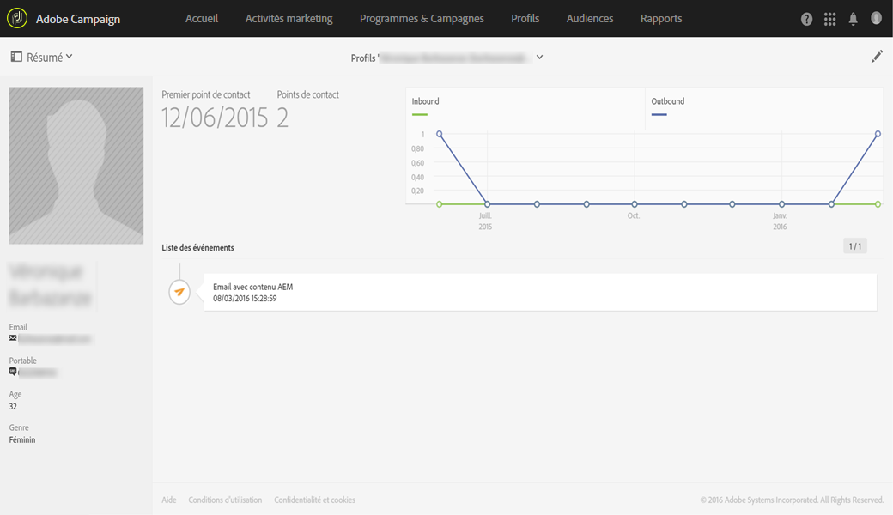Open the Audiences menu item
Image resolution: width=893 pixels, height=515 pixels.
point(590,18)
